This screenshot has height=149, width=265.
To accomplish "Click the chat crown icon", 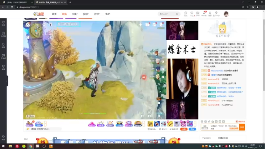I will tap(213, 122).
